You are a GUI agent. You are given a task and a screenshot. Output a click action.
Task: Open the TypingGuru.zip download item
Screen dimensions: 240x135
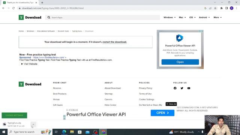pos(14,124)
